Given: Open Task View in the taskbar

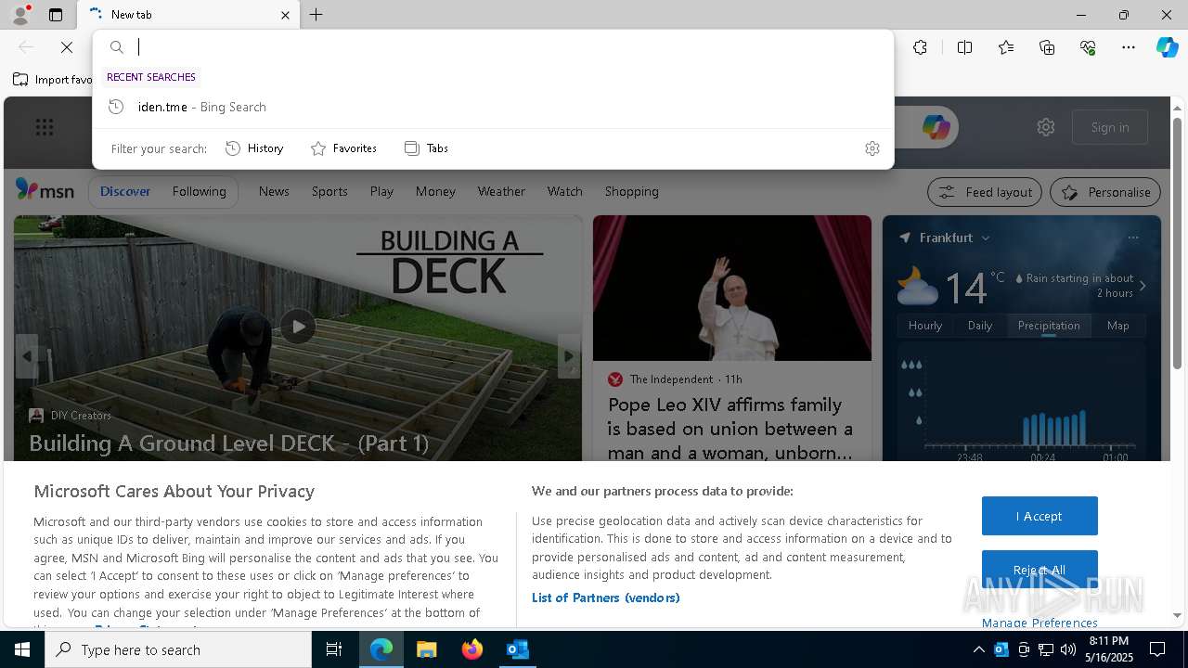Looking at the screenshot, I should coord(334,649).
